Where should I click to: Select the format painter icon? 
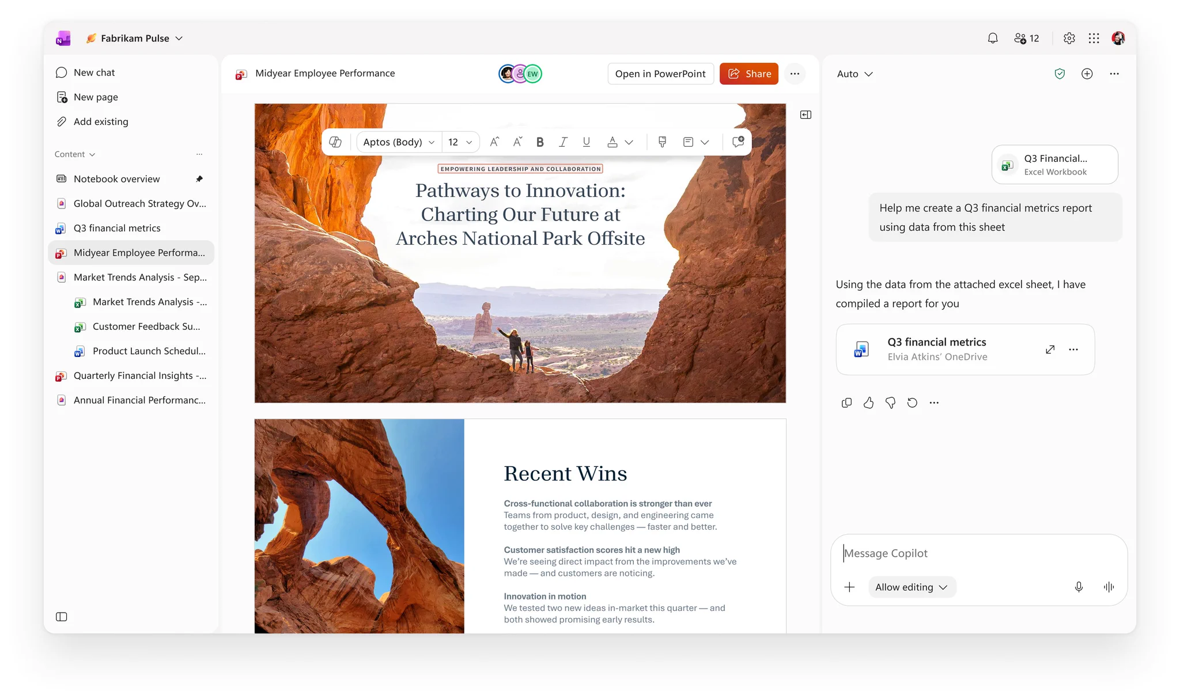pyautogui.click(x=662, y=142)
